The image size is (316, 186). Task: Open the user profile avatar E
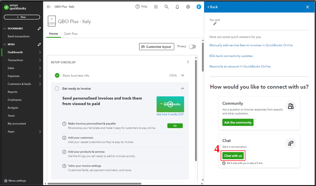click(x=199, y=7)
